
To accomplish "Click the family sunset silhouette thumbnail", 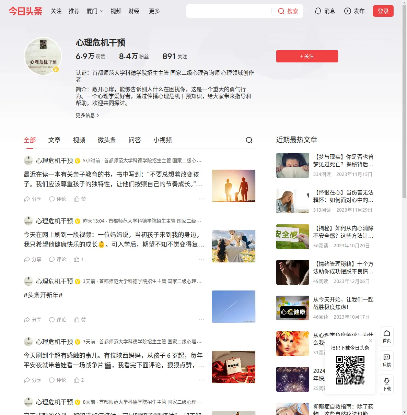I will [x=234, y=186].
